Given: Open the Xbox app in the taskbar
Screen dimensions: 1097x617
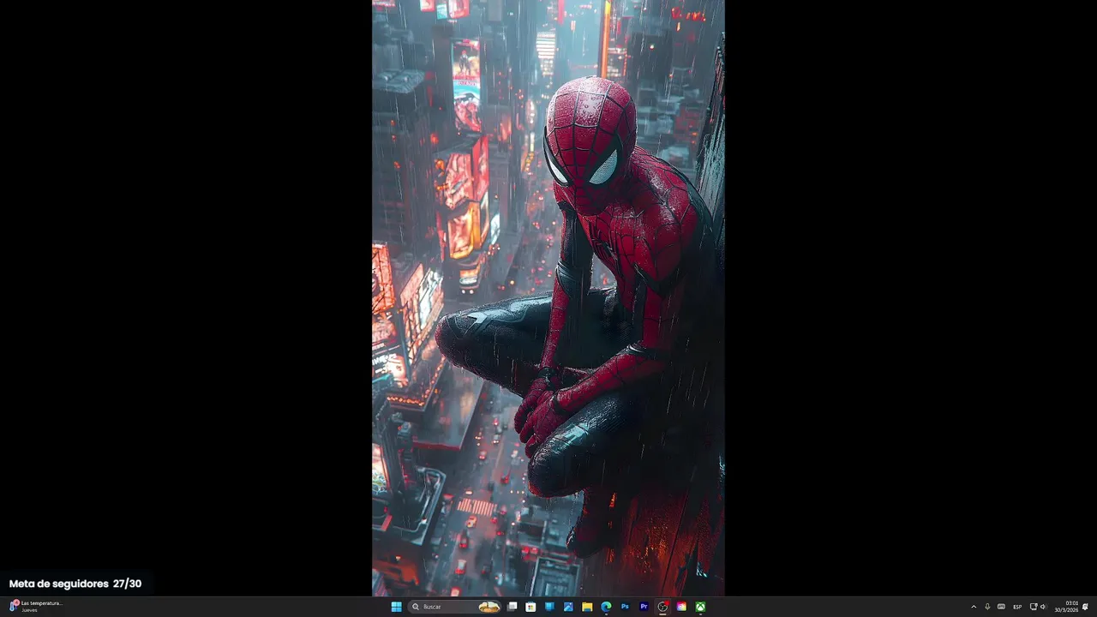Looking at the screenshot, I should 700,607.
